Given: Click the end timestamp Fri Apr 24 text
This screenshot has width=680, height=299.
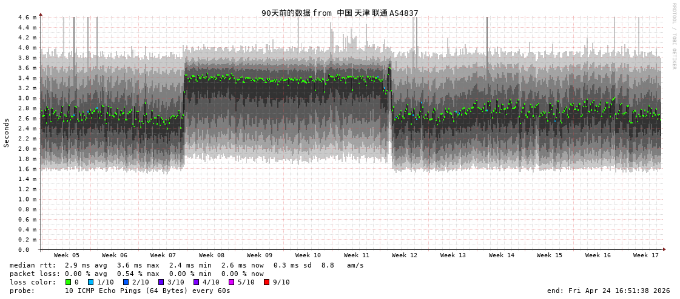Looking at the screenshot, I should pyautogui.click(x=608, y=291).
